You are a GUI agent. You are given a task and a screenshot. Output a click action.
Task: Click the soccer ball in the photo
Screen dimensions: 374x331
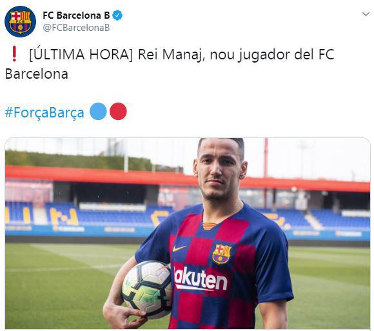pos(146,290)
